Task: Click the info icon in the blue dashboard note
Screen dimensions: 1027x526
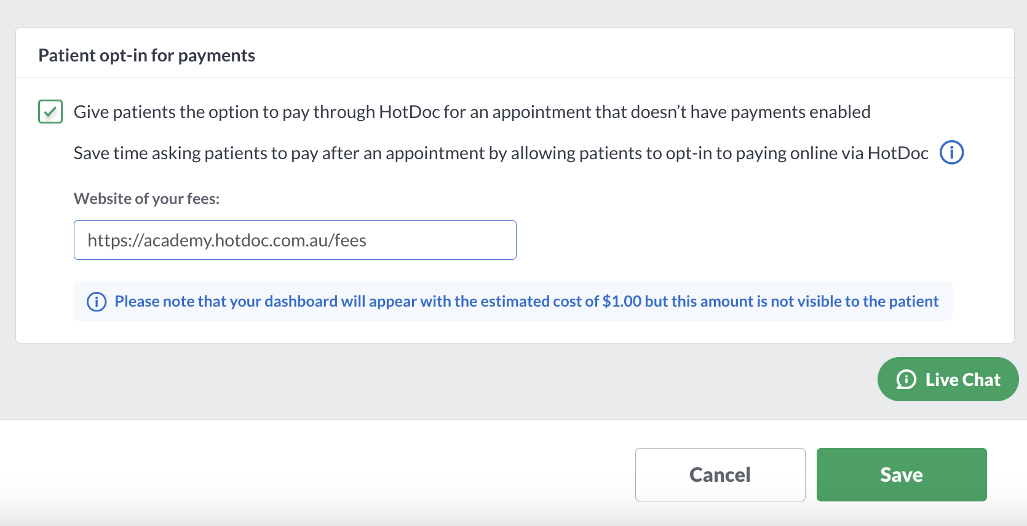Action: point(97,302)
